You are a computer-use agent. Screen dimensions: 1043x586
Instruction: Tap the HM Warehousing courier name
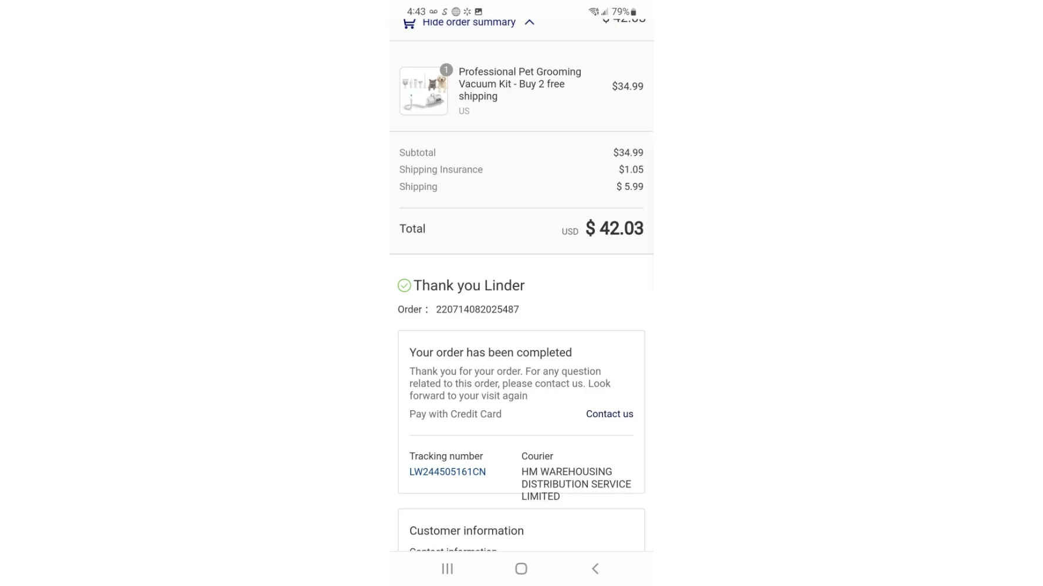pos(576,484)
